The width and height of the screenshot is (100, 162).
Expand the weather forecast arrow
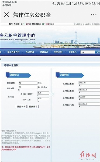click(x=54, y=24)
